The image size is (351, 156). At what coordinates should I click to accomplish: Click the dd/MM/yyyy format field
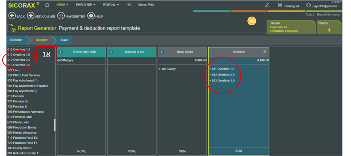[81, 61]
